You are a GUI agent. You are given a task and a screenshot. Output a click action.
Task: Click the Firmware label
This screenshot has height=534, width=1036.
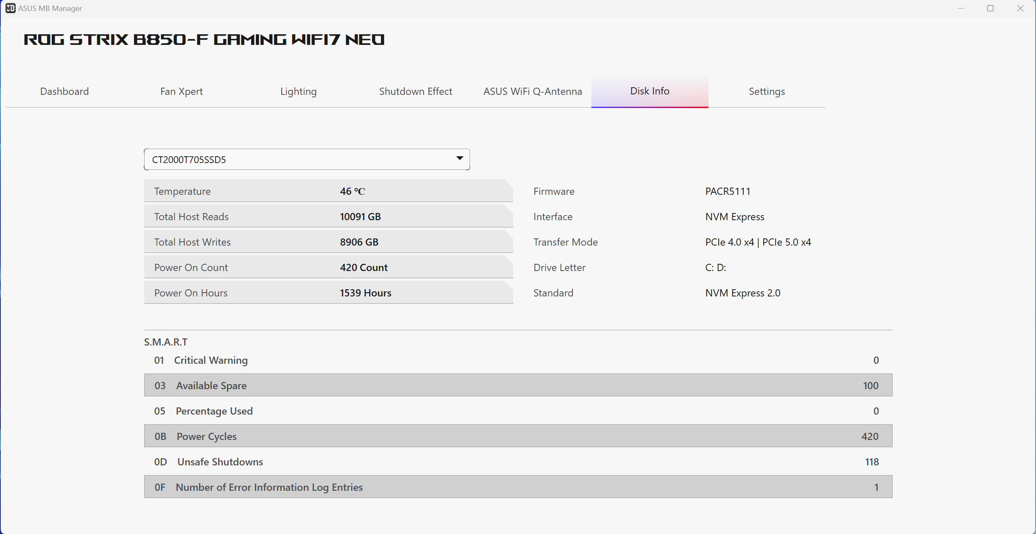[554, 191]
